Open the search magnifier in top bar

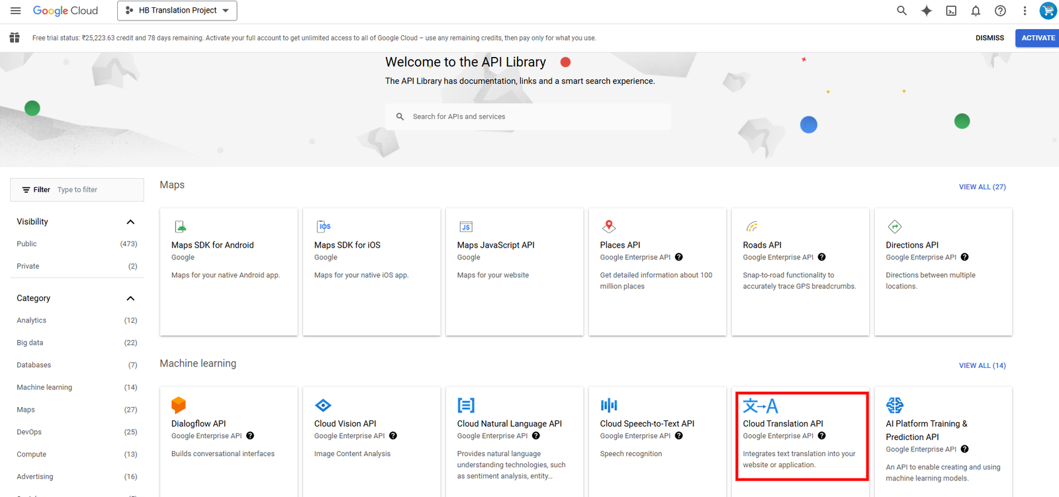point(901,11)
